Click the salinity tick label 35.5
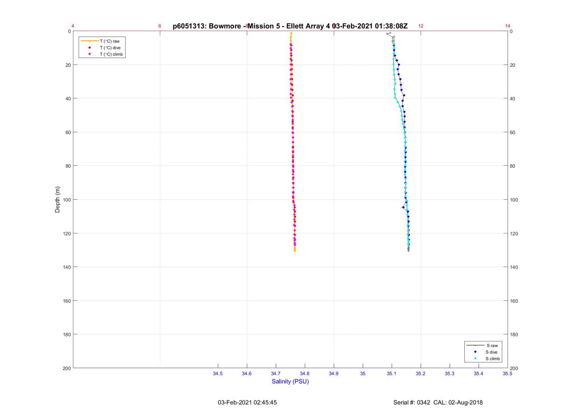 (x=508, y=374)
